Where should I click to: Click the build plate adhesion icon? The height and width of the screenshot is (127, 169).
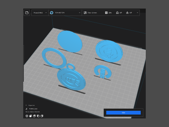[127, 13]
